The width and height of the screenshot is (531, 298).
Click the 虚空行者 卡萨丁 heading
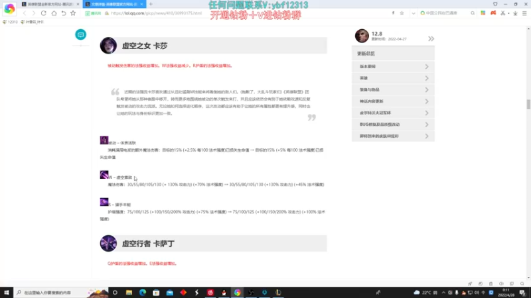click(148, 244)
